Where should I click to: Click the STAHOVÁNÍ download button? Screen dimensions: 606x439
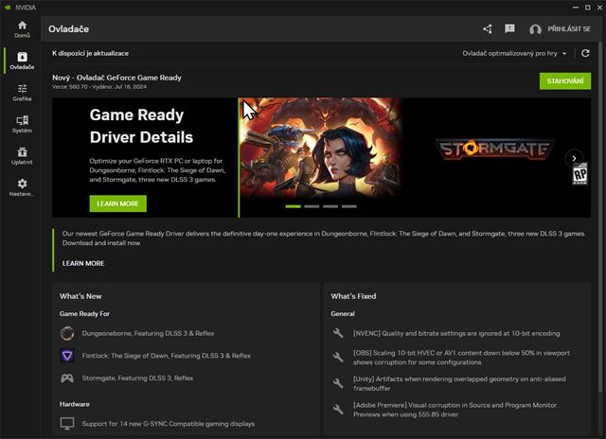coord(565,81)
